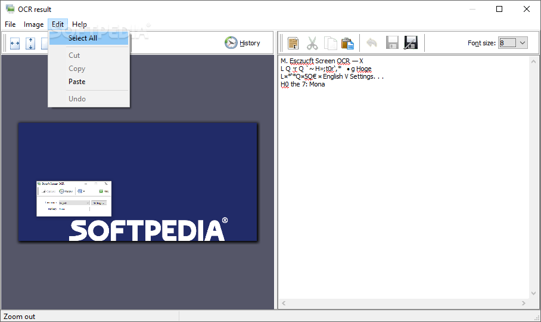This screenshot has height=322, width=541.
Task: Click vertical scrollbar up arrow in text pane
Action: [533, 61]
